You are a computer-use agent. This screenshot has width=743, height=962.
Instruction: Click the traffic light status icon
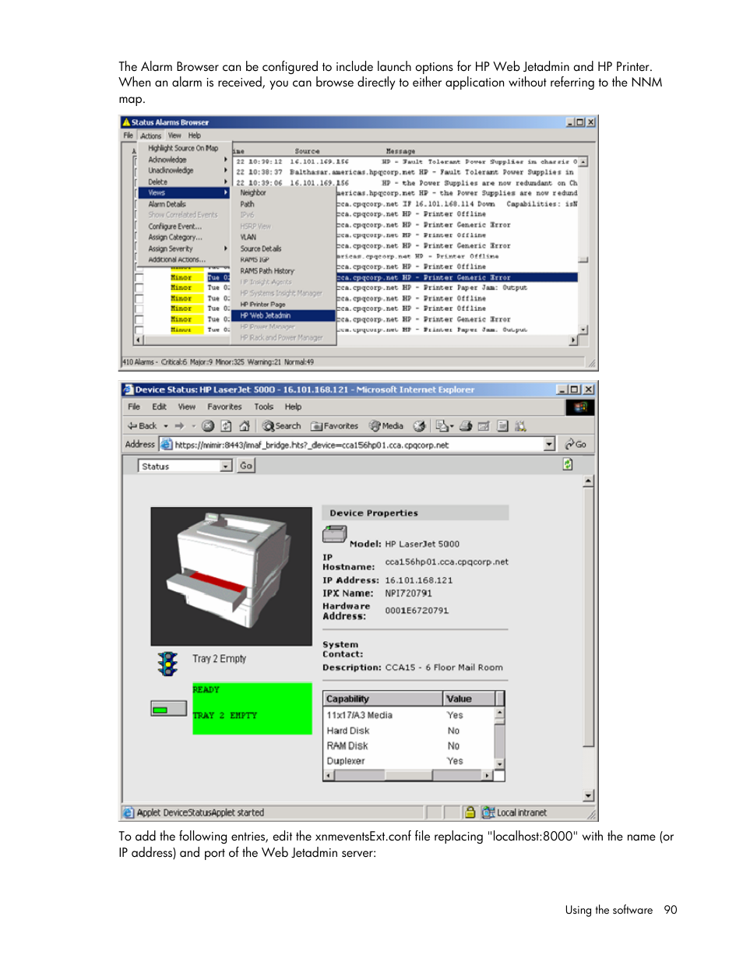[x=167, y=664]
